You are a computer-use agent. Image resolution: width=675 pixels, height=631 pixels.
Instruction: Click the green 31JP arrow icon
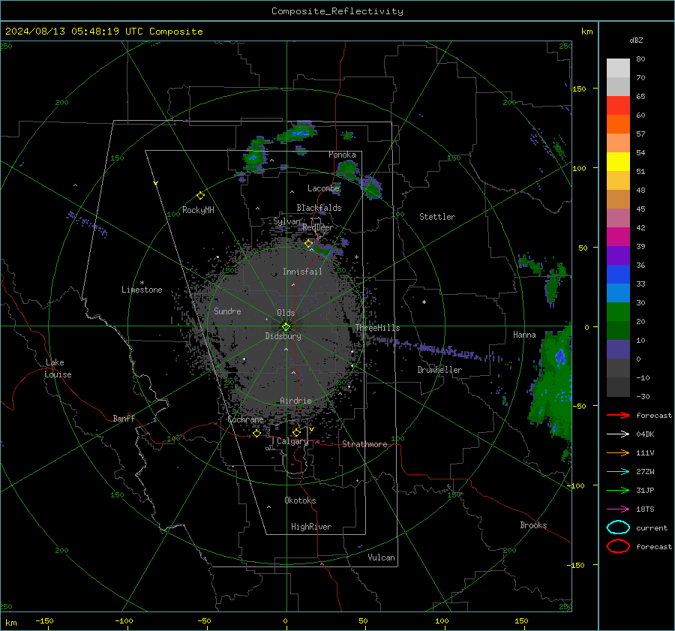[618, 490]
